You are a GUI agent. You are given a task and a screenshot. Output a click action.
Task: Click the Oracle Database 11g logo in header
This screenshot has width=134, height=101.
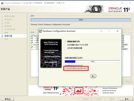pyautogui.click(x=119, y=10)
